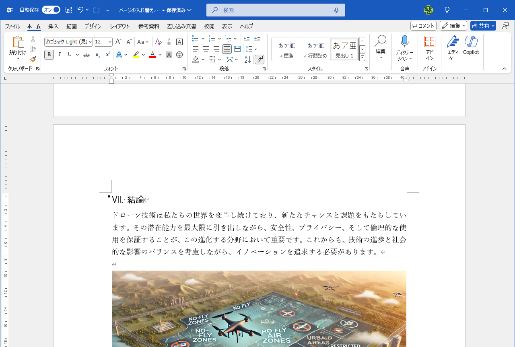Open the font color red swatch
Viewport: 515px width, 347px height.
pos(152,55)
